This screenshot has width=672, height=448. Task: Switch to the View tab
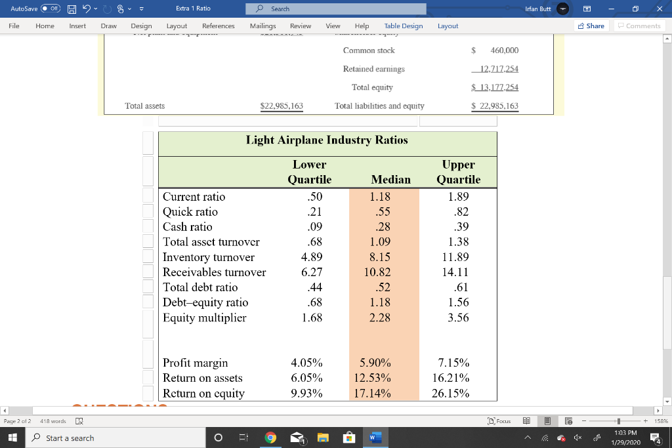pos(333,26)
